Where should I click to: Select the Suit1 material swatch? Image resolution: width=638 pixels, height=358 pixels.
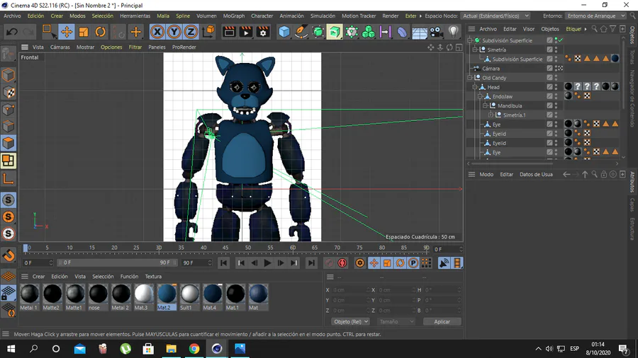tap(189, 297)
